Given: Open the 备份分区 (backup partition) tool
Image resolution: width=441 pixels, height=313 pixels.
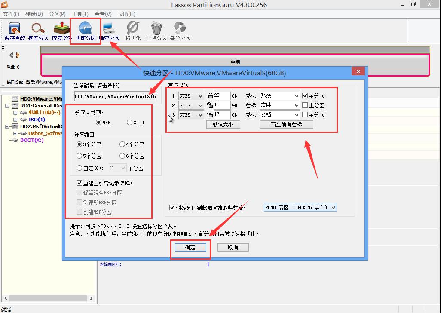Looking at the screenshot, I should (x=181, y=31).
